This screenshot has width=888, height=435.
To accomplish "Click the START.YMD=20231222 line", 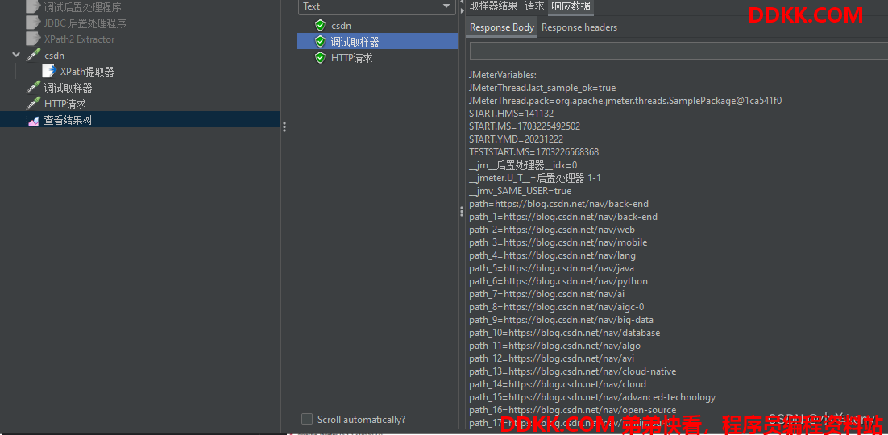I will [x=516, y=139].
